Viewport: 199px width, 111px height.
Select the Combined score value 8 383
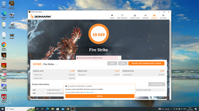coord(162,71)
